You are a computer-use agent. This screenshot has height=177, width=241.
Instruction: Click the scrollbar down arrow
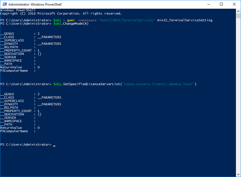(238, 174)
